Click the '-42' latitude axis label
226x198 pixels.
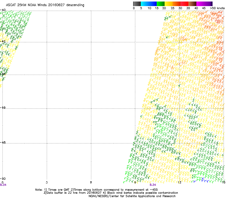(x=3, y=41)
